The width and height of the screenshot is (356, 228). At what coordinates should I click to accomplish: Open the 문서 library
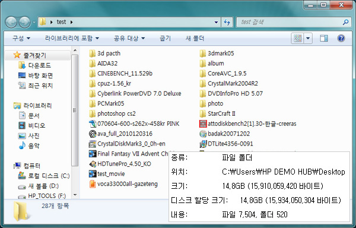[34, 116]
